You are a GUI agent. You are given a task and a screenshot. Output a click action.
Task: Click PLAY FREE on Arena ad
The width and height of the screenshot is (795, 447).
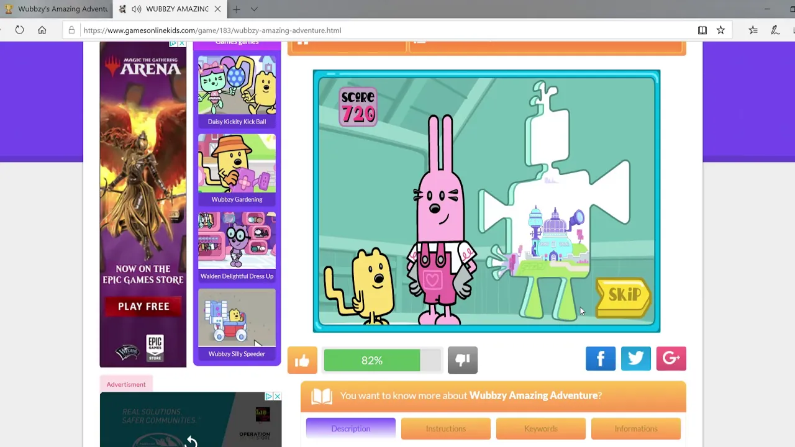pos(143,306)
